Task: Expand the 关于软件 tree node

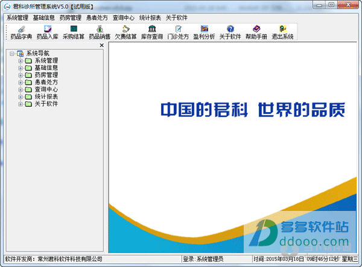Action: point(21,104)
